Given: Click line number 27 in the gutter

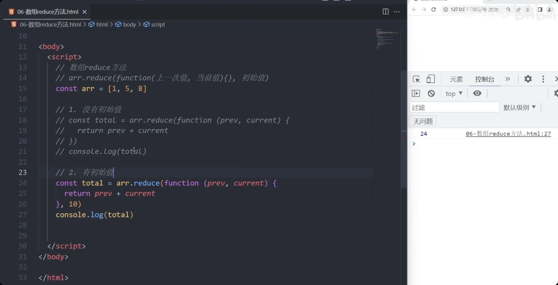Looking at the screenshot, I should pos(22,214).
